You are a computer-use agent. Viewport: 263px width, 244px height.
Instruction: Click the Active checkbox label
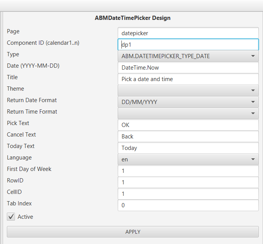point(25,217)
